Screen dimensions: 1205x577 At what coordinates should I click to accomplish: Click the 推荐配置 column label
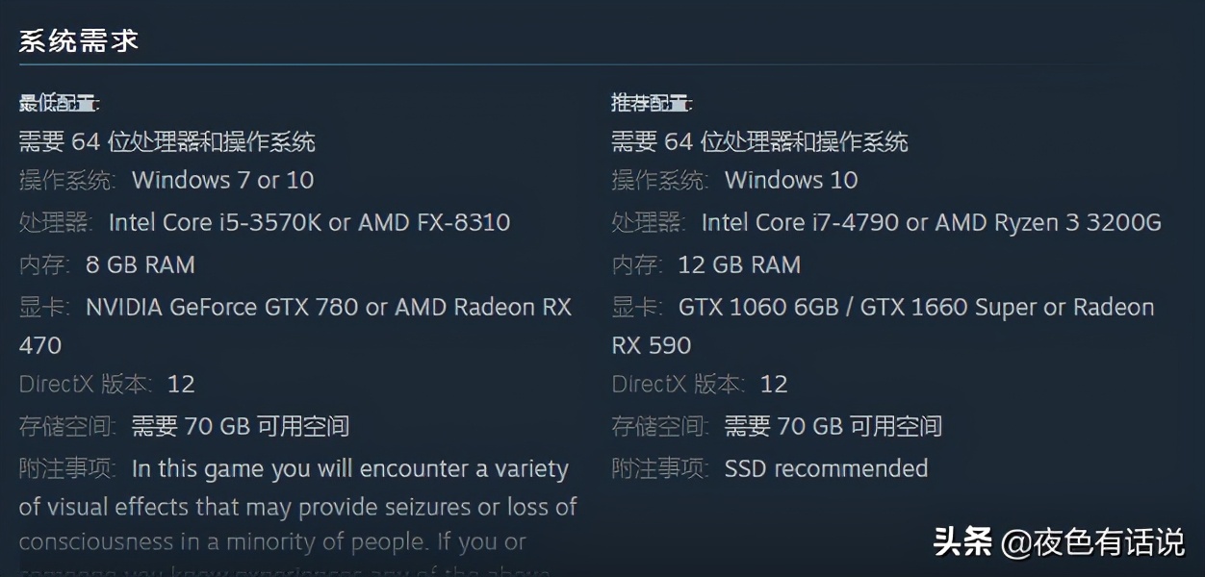(x=652, y=103)
